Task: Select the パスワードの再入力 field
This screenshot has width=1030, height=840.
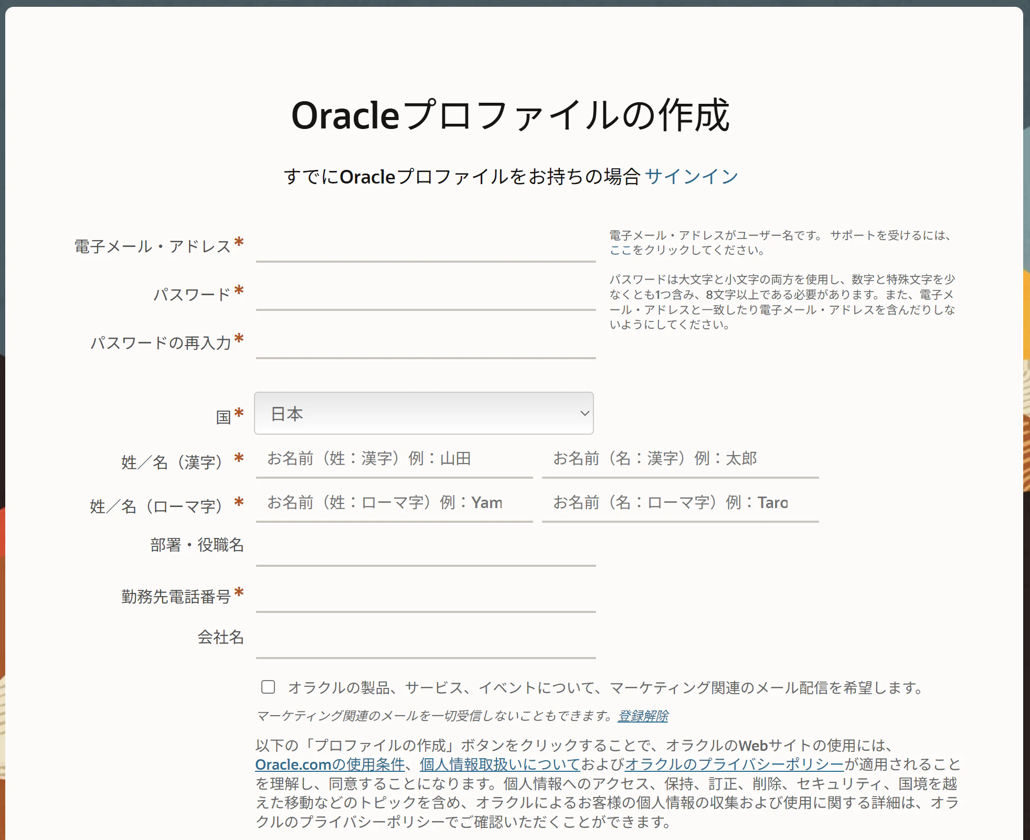Action: 426,343
